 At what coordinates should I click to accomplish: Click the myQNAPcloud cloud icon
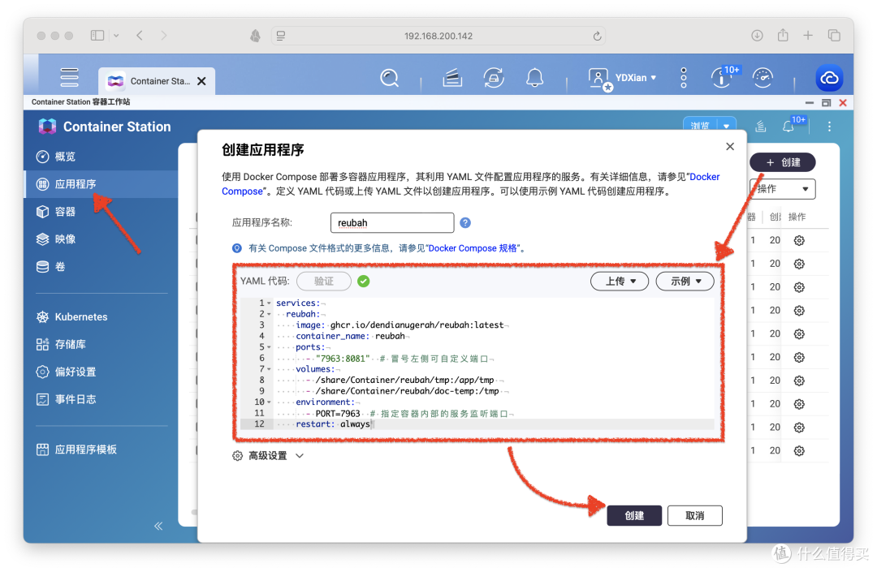click(x=829, y=78)
